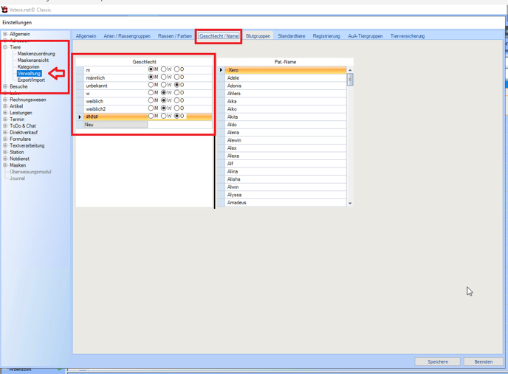
Task: Click the Neu entry field in Geschlecht
Action: [116, 125]
